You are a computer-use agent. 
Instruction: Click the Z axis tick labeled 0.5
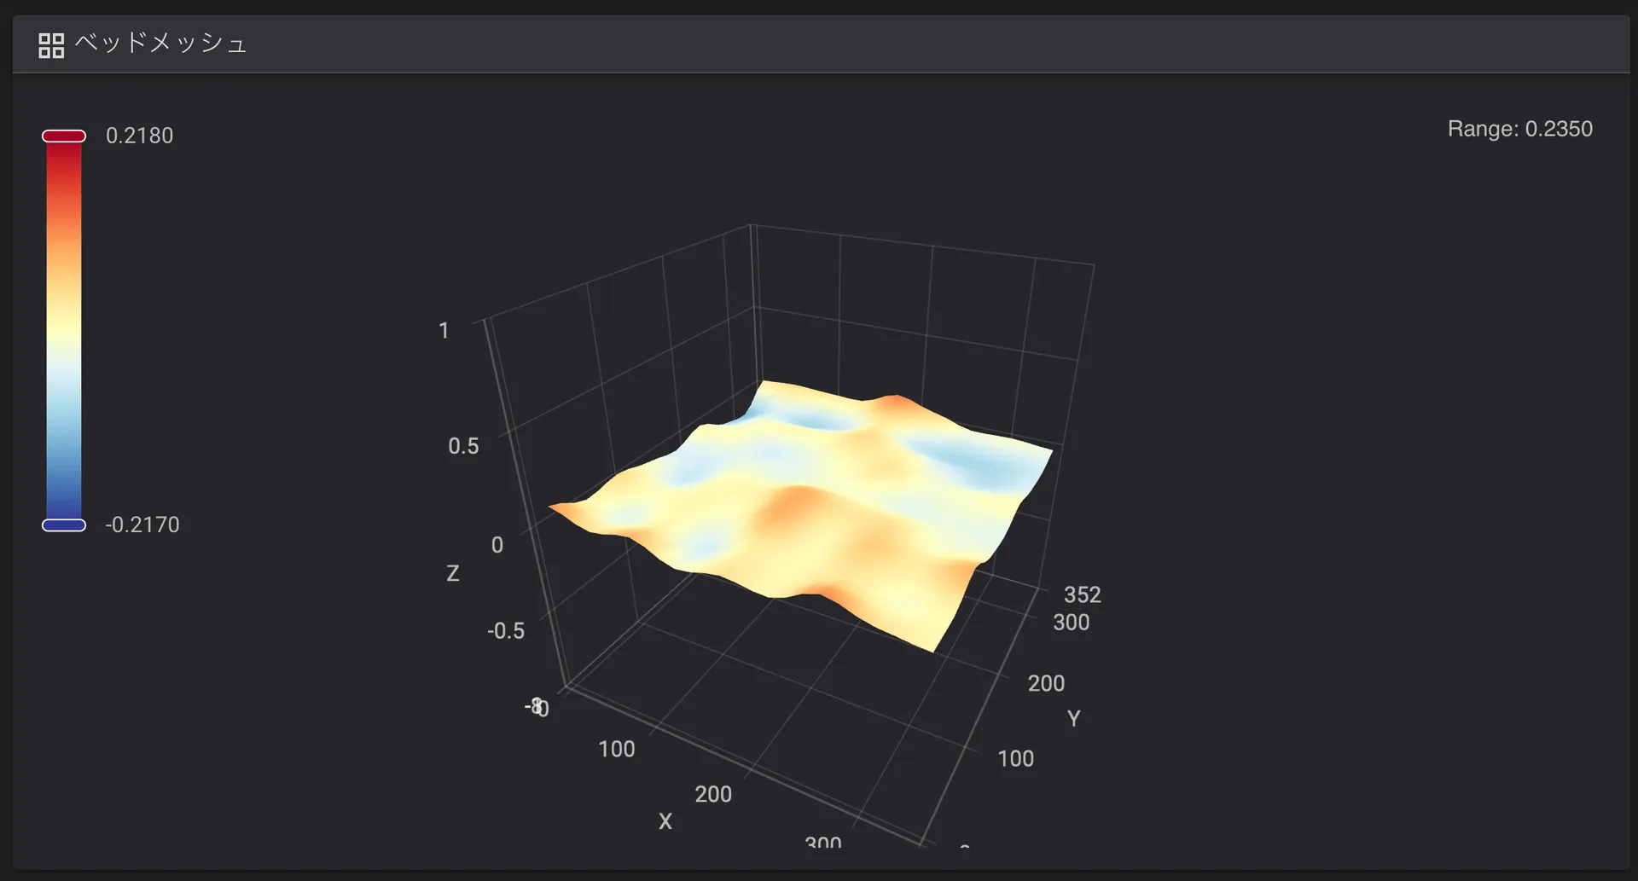pos(463,446)
